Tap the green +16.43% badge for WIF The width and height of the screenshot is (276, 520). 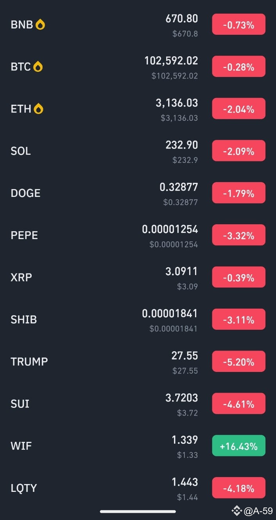[x=238, y=445]
